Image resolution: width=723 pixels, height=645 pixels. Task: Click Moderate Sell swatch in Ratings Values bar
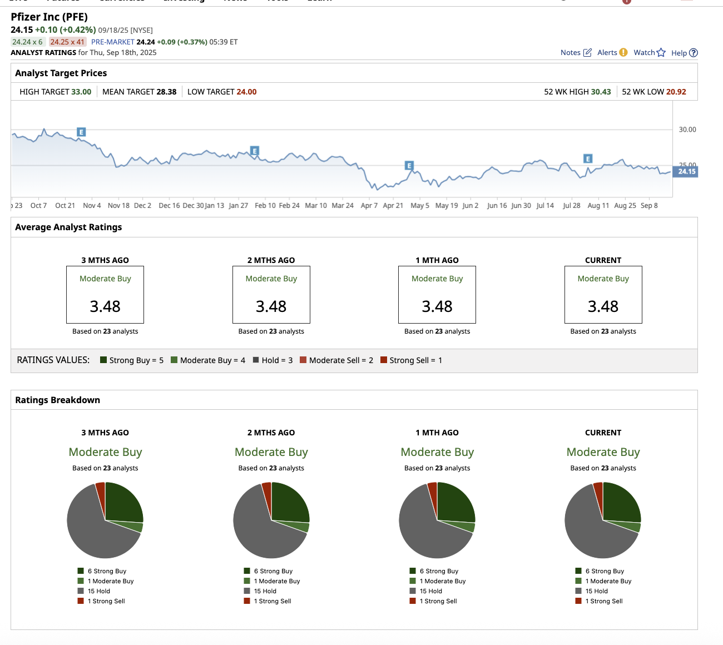pyautogui.click(x=303, y=360)
